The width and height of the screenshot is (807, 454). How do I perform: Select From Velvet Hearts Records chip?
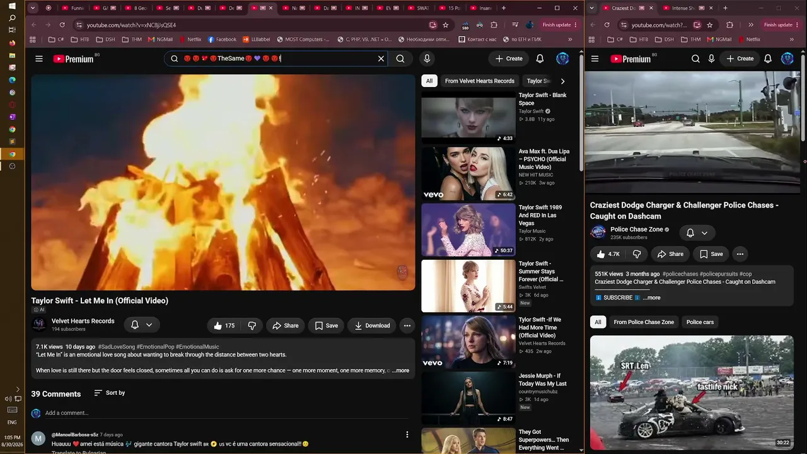480,81
